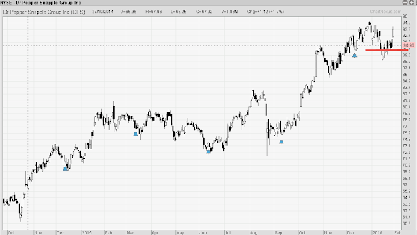Click the NYSE window title text
Image resolution: width=417 pixels, height=235 pixels.
click(40, 3)
